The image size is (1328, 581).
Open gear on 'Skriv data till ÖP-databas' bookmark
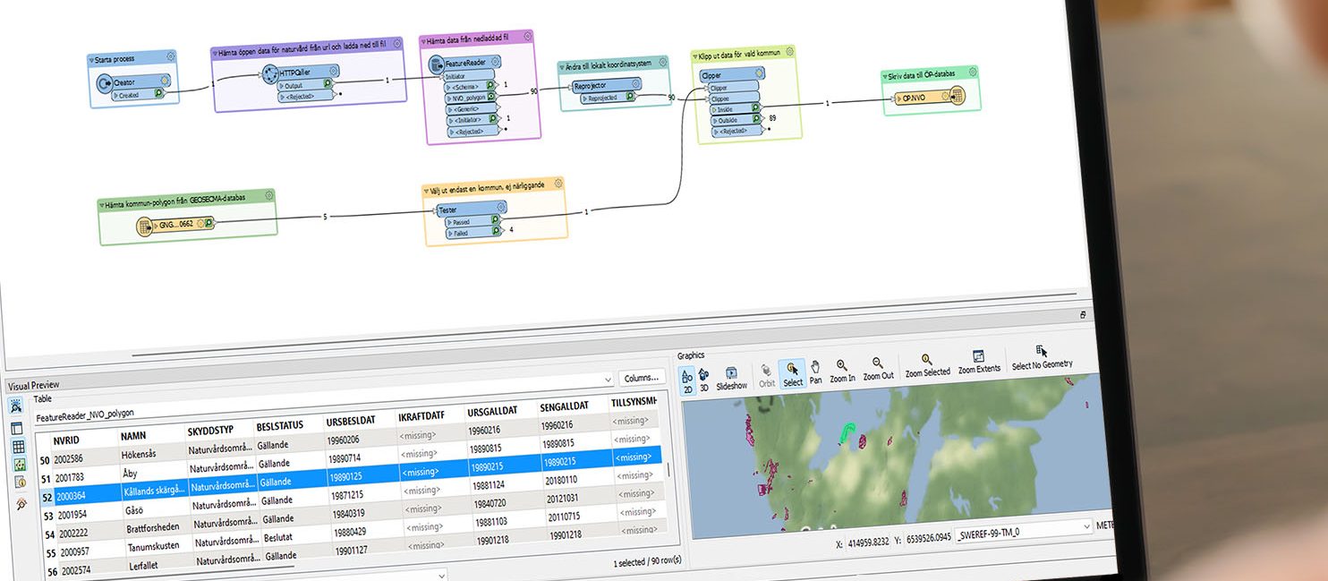(972, 72)
